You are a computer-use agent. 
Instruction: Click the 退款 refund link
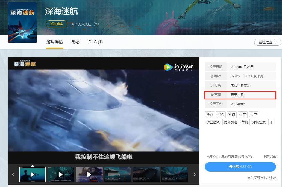[272, 178]
